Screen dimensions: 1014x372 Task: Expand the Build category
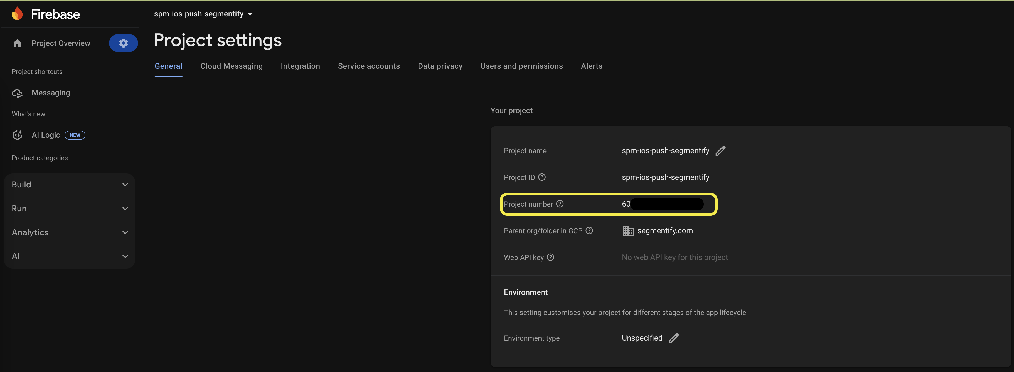(69, 185)
